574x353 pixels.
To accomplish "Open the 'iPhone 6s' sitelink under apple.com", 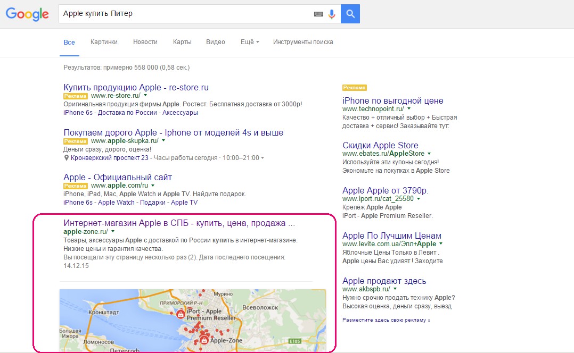I will [x=78, y=203].
